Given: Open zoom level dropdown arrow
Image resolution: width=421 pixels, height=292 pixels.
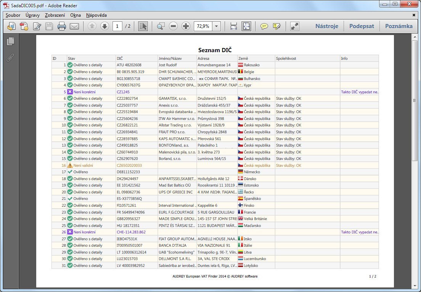Looking at the screenshot, I should [x=216, y=26].
